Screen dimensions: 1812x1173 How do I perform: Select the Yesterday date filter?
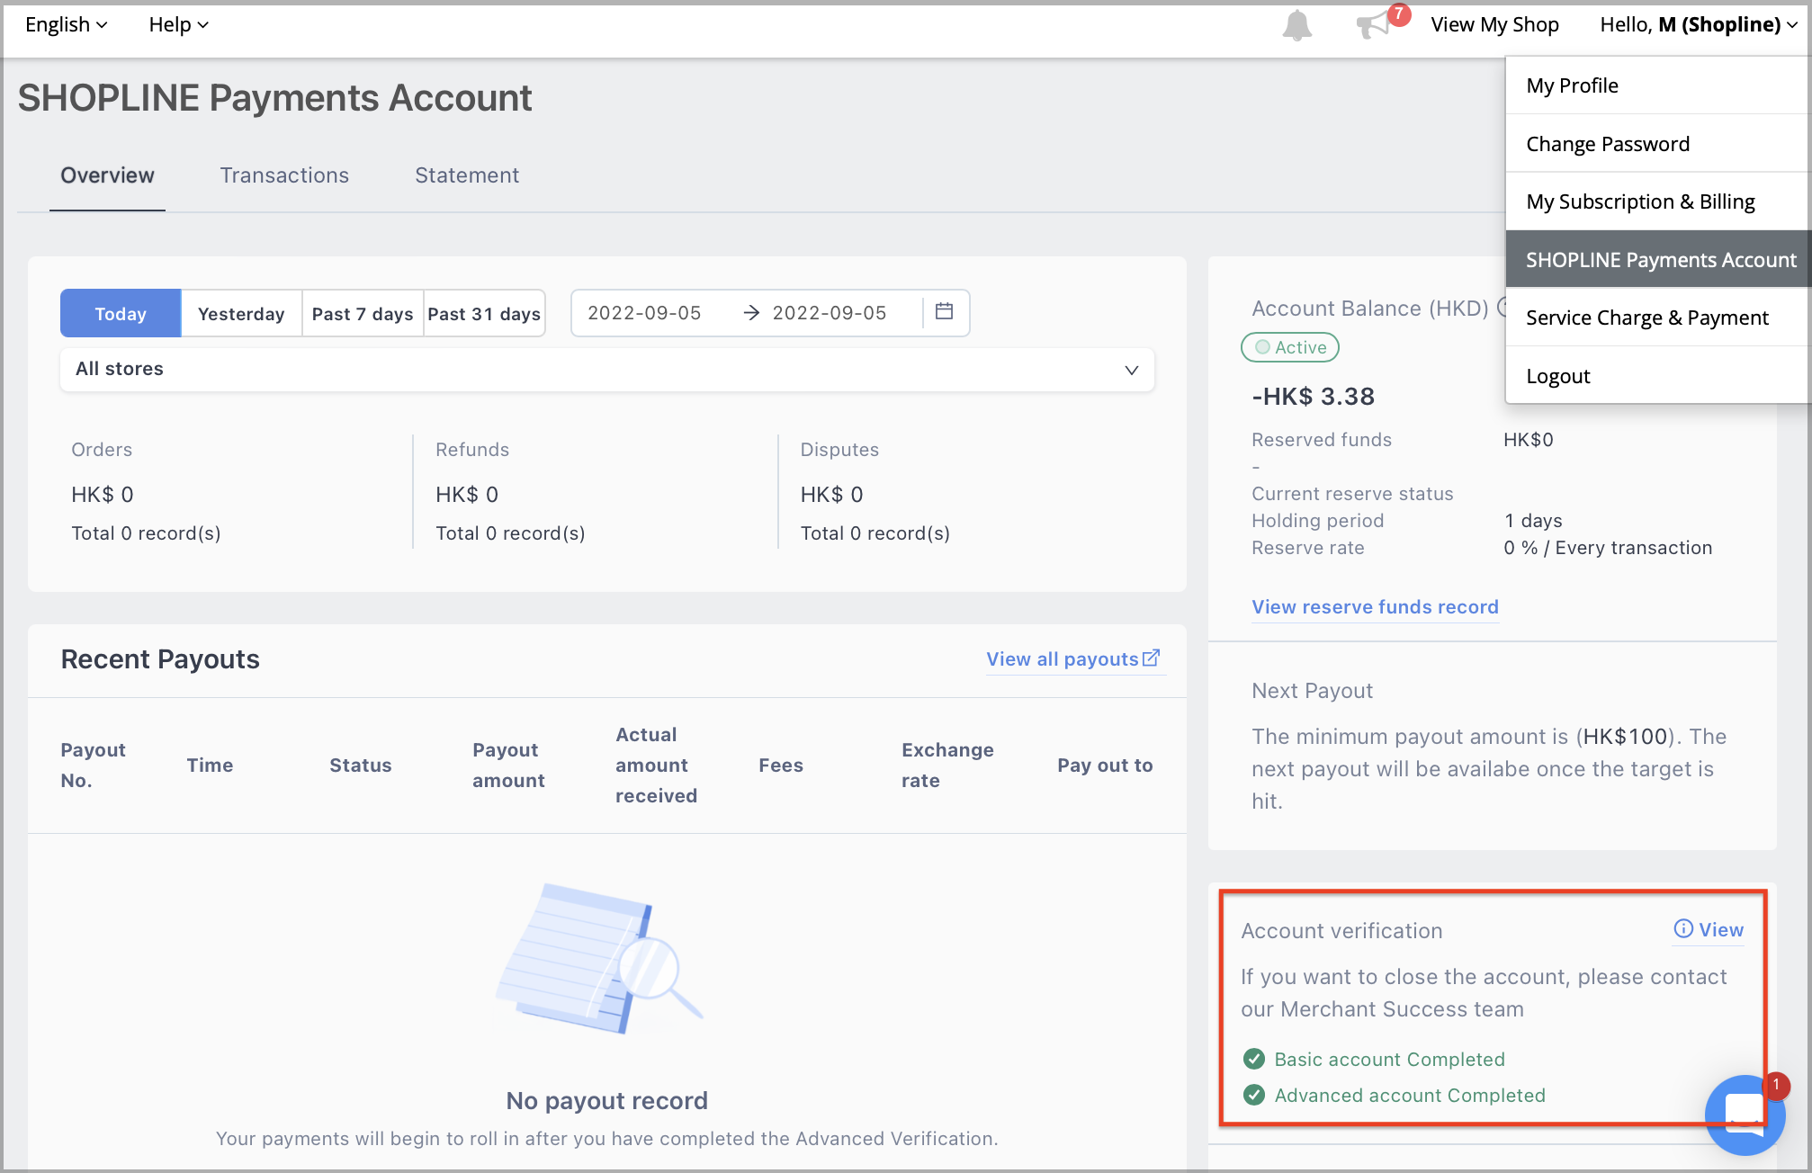pos(240,312)
